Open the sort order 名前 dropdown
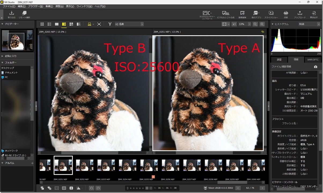The width and height of the screenshot is (323, 193). pyautogui.click(x=129, y=24)
